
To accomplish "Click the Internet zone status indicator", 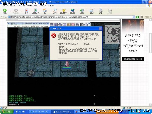I will [127, 108].
